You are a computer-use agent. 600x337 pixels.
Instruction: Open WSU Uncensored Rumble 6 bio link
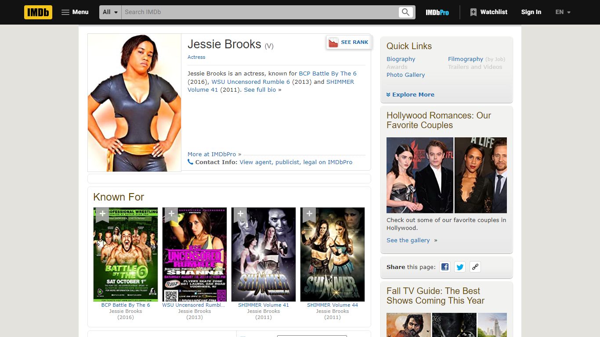(x=251, y=82)
